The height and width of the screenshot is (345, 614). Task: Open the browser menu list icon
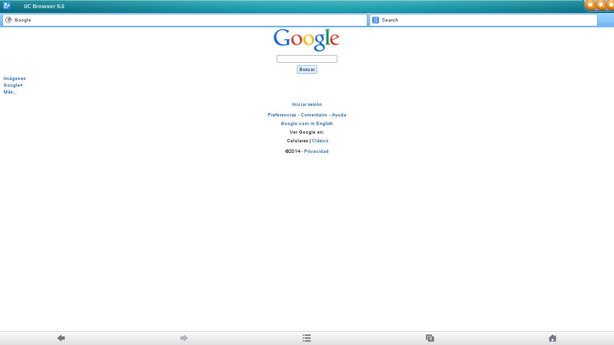point(307,338)
